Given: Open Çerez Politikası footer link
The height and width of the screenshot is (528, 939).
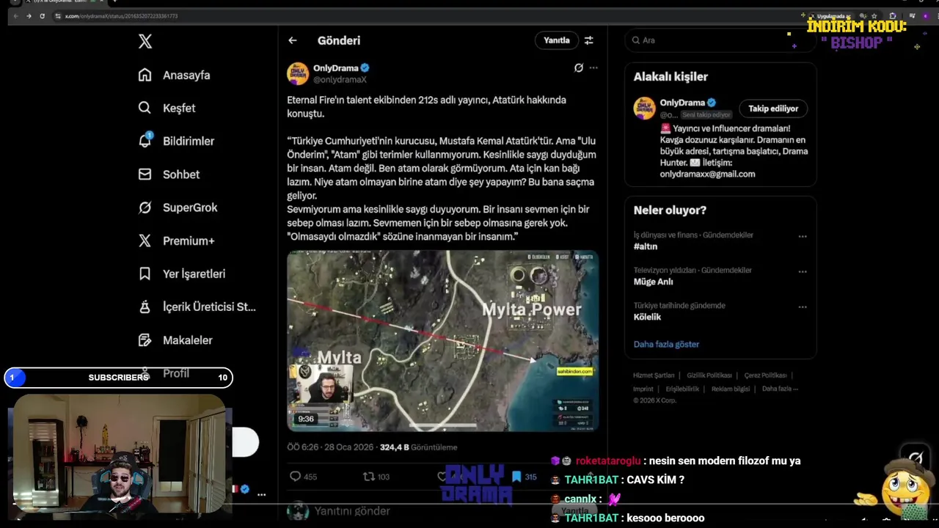Looking at the screenshot, I should coord(765,375).
